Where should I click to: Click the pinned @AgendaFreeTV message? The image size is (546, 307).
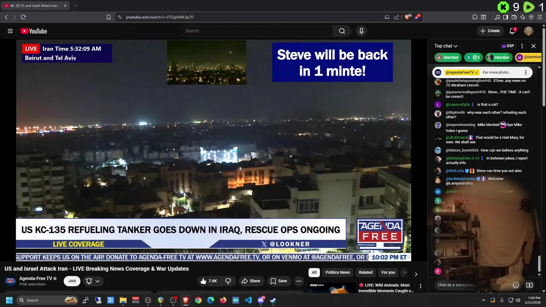(x=482, y=72)
